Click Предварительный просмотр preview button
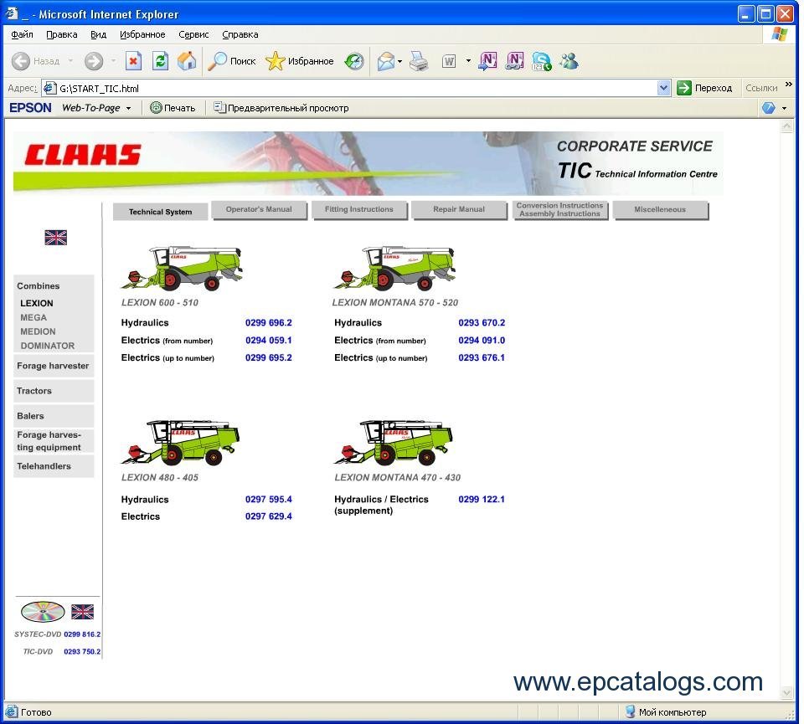Screen dimensions: 804x724 click(x=281, y=108)
